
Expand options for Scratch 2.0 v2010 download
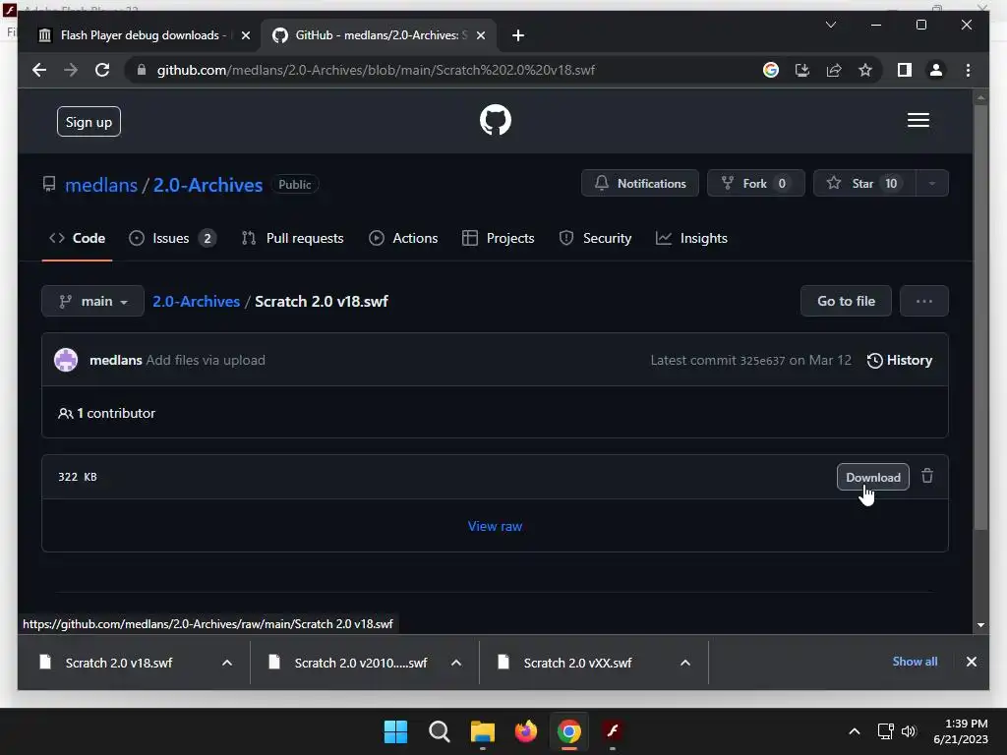456,663
